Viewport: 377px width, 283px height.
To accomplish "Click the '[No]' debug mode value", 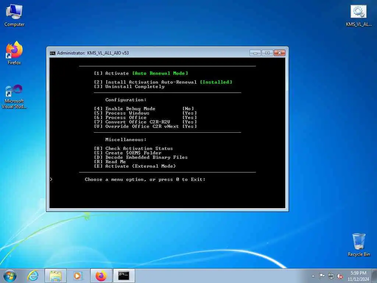I will coord(188,109).
